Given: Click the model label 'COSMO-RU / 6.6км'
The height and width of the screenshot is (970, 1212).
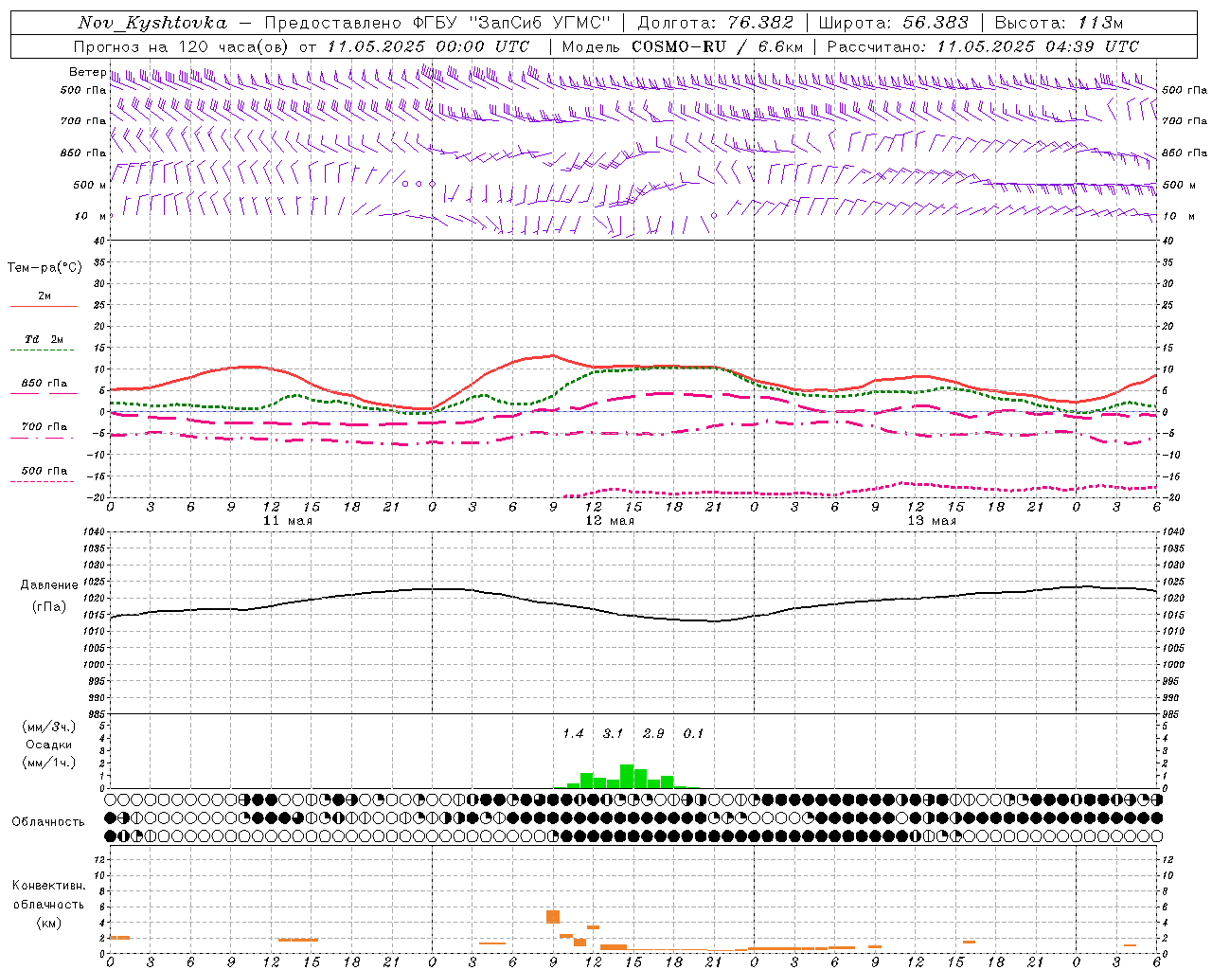Looking at the screenshot, I should pyautogui.click(x=718, y=46).
